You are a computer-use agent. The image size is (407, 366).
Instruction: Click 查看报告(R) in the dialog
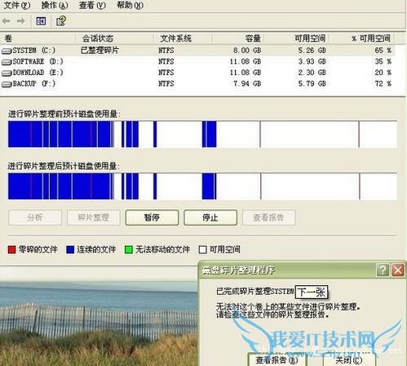tap(277, 360)
